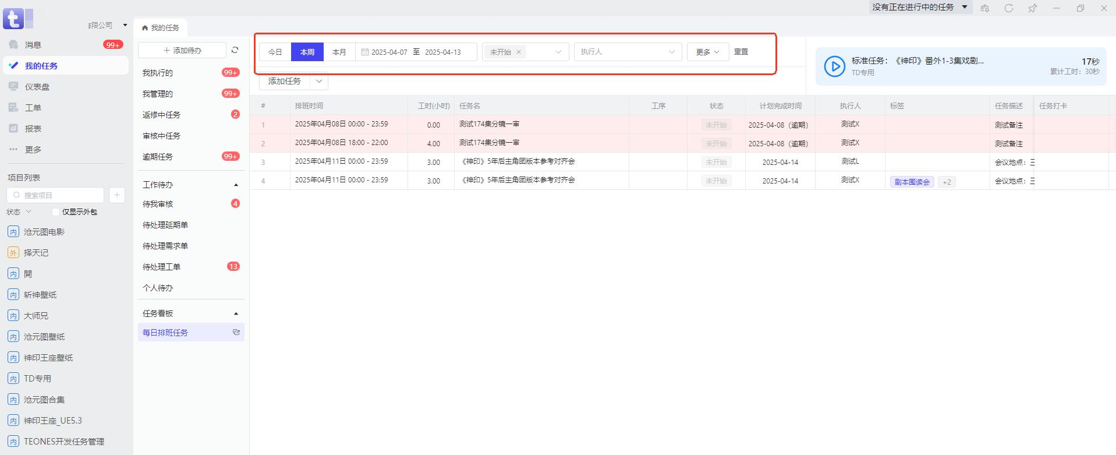Click the reload icon in the title bar
Screen dimensions: 1116x455
point(1009,8)
